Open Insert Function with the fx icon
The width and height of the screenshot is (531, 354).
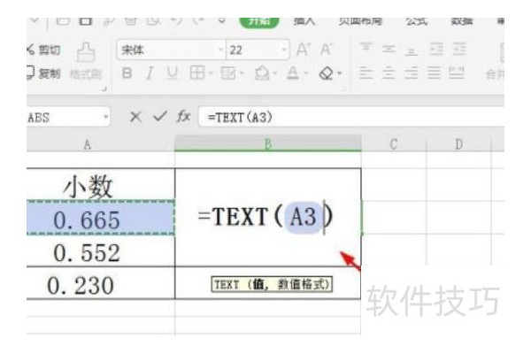pos(183,117)
